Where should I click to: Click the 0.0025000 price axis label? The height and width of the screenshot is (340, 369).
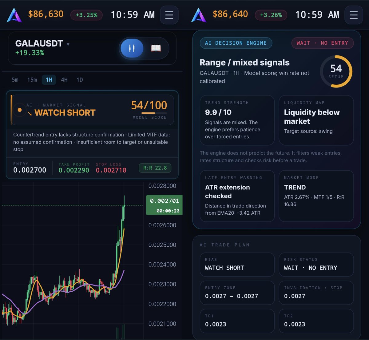tap(162, 245)
